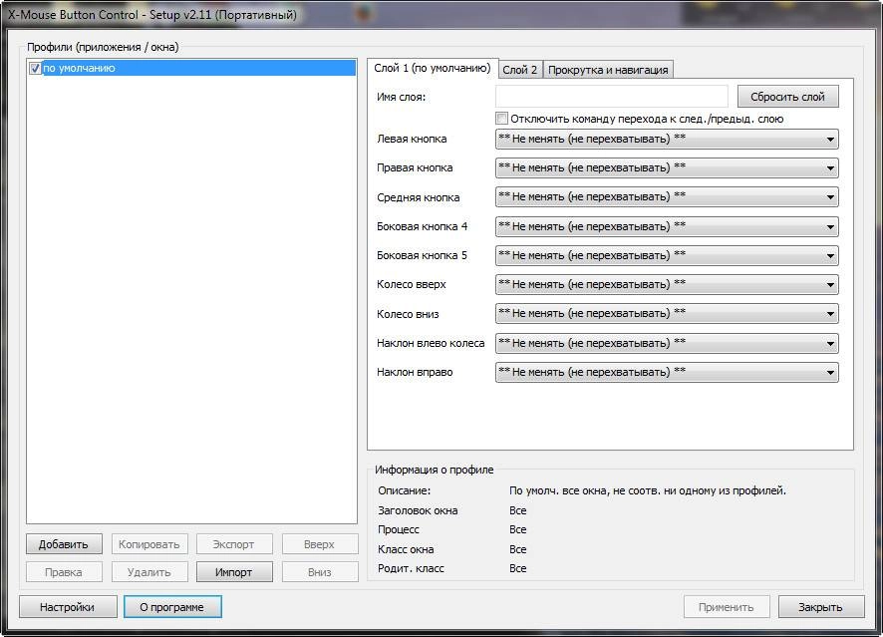Click the 'Родит. класс' label
883x637 pixels.
(411, 569)
